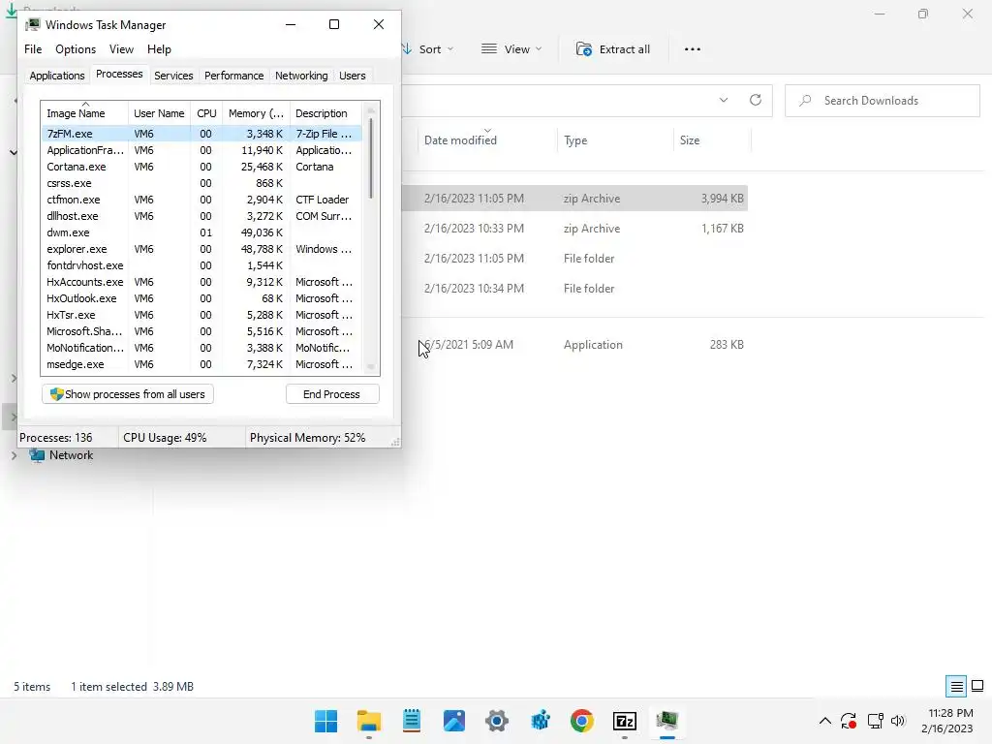Image resolution: width=992 pixels, height=744 pixels.
Task: Open the See more ellipsis menu in Explorer
Action: click(x=693, y=49)
